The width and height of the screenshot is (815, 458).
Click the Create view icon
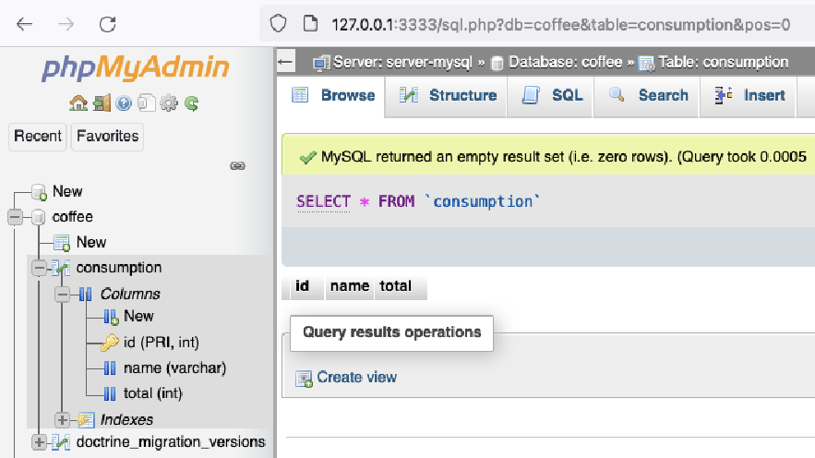pyautogui.click(x=304, y=379)
